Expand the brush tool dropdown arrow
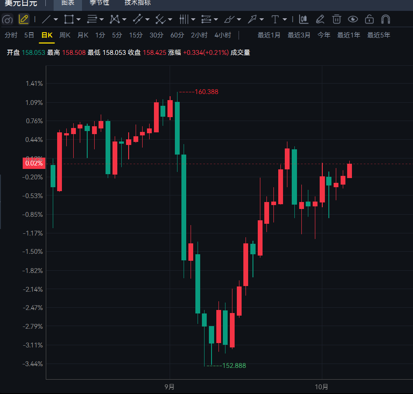 [239, 20]
